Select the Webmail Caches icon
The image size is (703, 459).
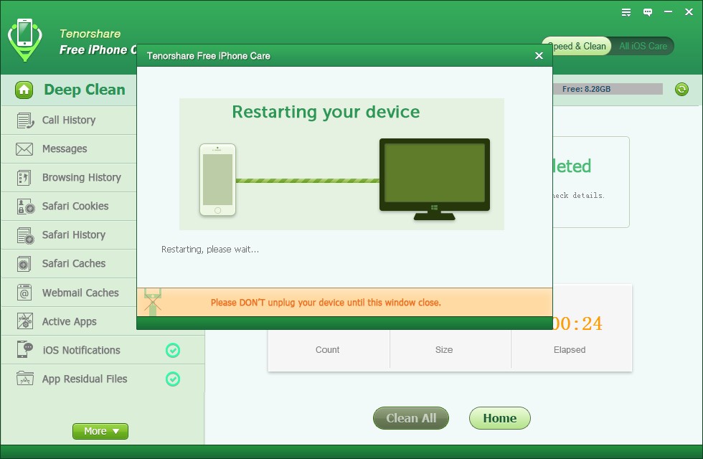24,293
